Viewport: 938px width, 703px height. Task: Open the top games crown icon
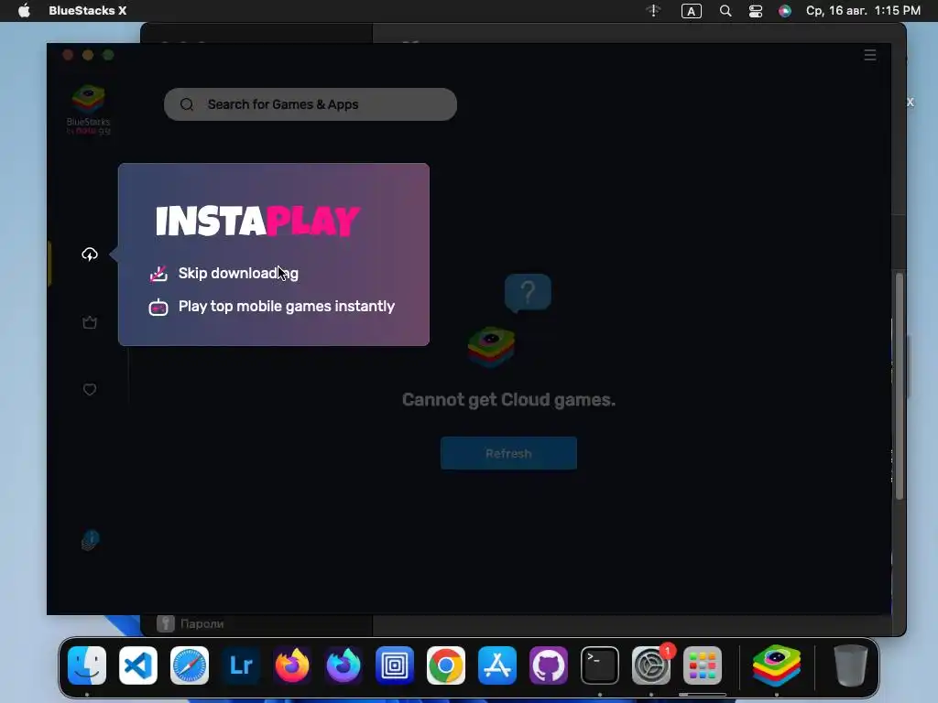pos(90,322)
